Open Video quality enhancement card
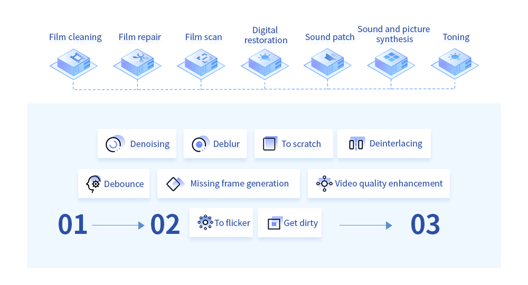The width and height of the screenshot is (528, 285). 379,184
